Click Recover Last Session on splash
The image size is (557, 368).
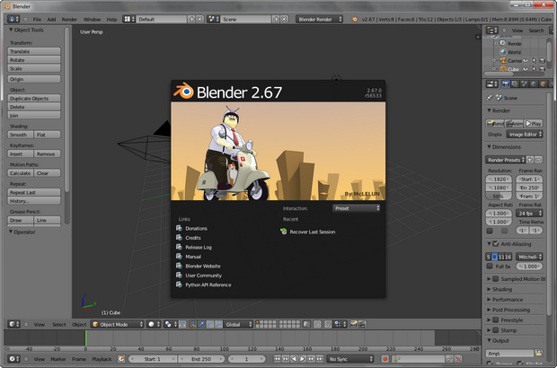pos(307,232)
